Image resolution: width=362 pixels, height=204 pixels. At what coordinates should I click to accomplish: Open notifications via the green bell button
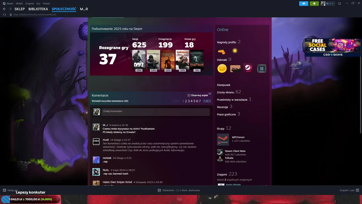pos(314,3)
